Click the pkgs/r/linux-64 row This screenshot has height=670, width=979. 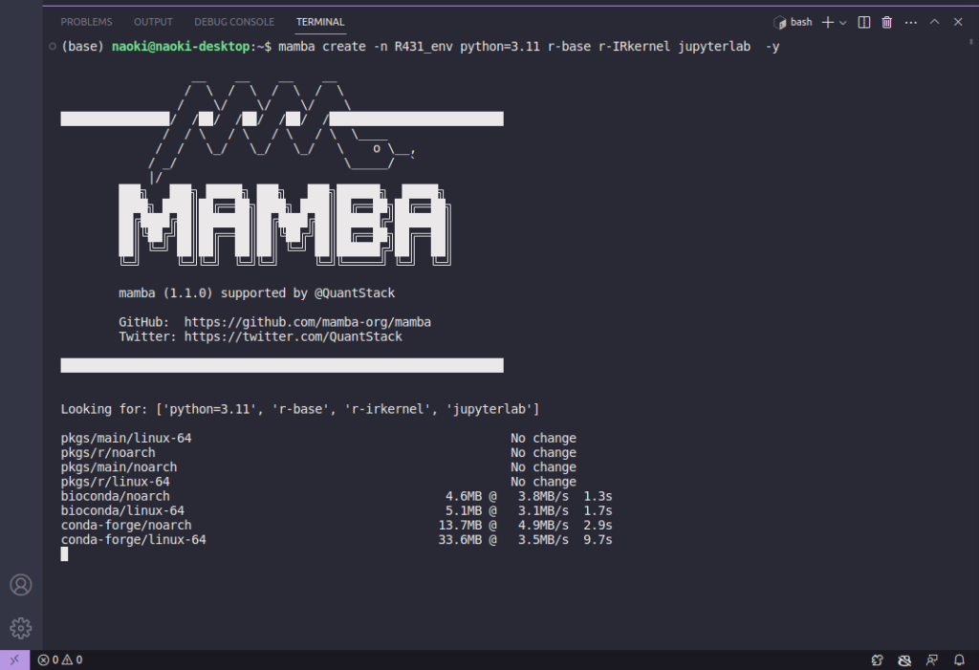click(318, 482)
